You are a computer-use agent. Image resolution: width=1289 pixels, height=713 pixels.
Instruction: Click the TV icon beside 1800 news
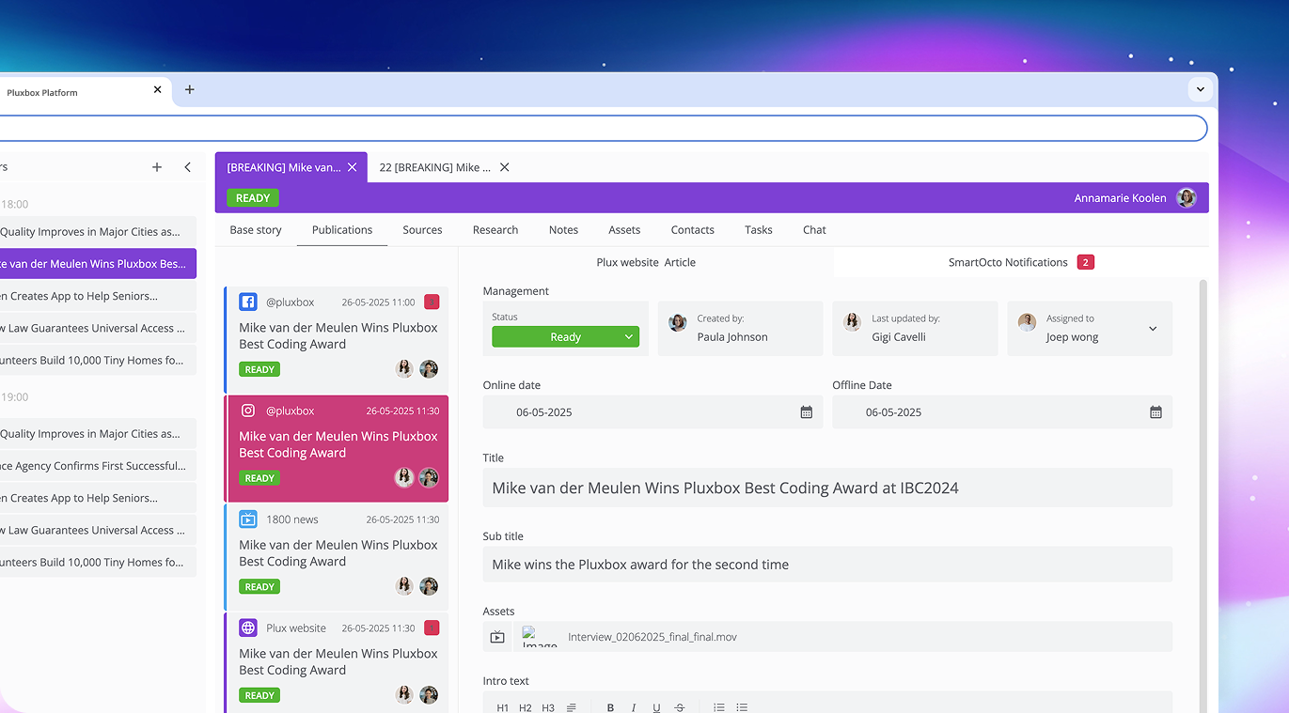(248, 519)
